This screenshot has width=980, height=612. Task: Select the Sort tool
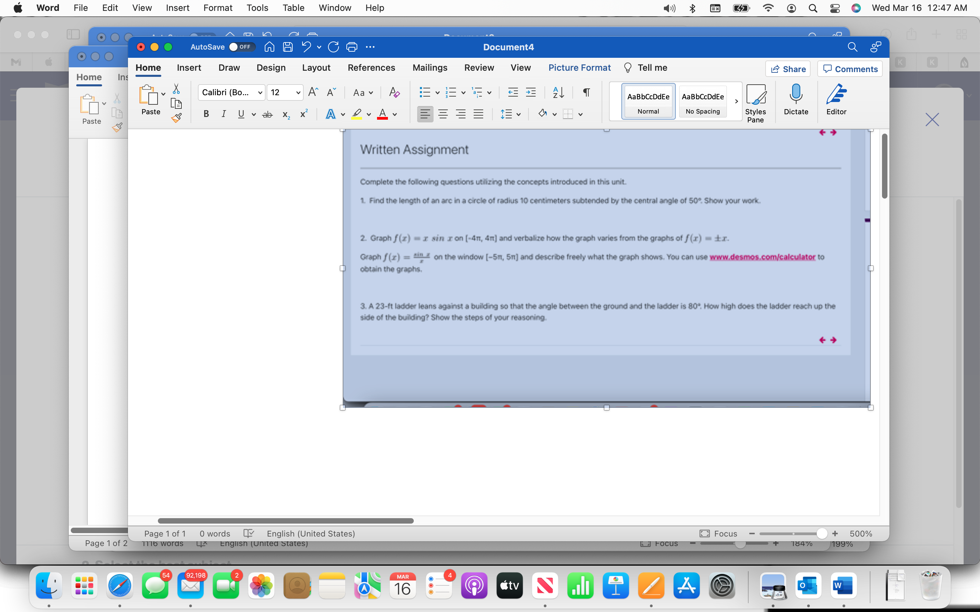point(558,92)
